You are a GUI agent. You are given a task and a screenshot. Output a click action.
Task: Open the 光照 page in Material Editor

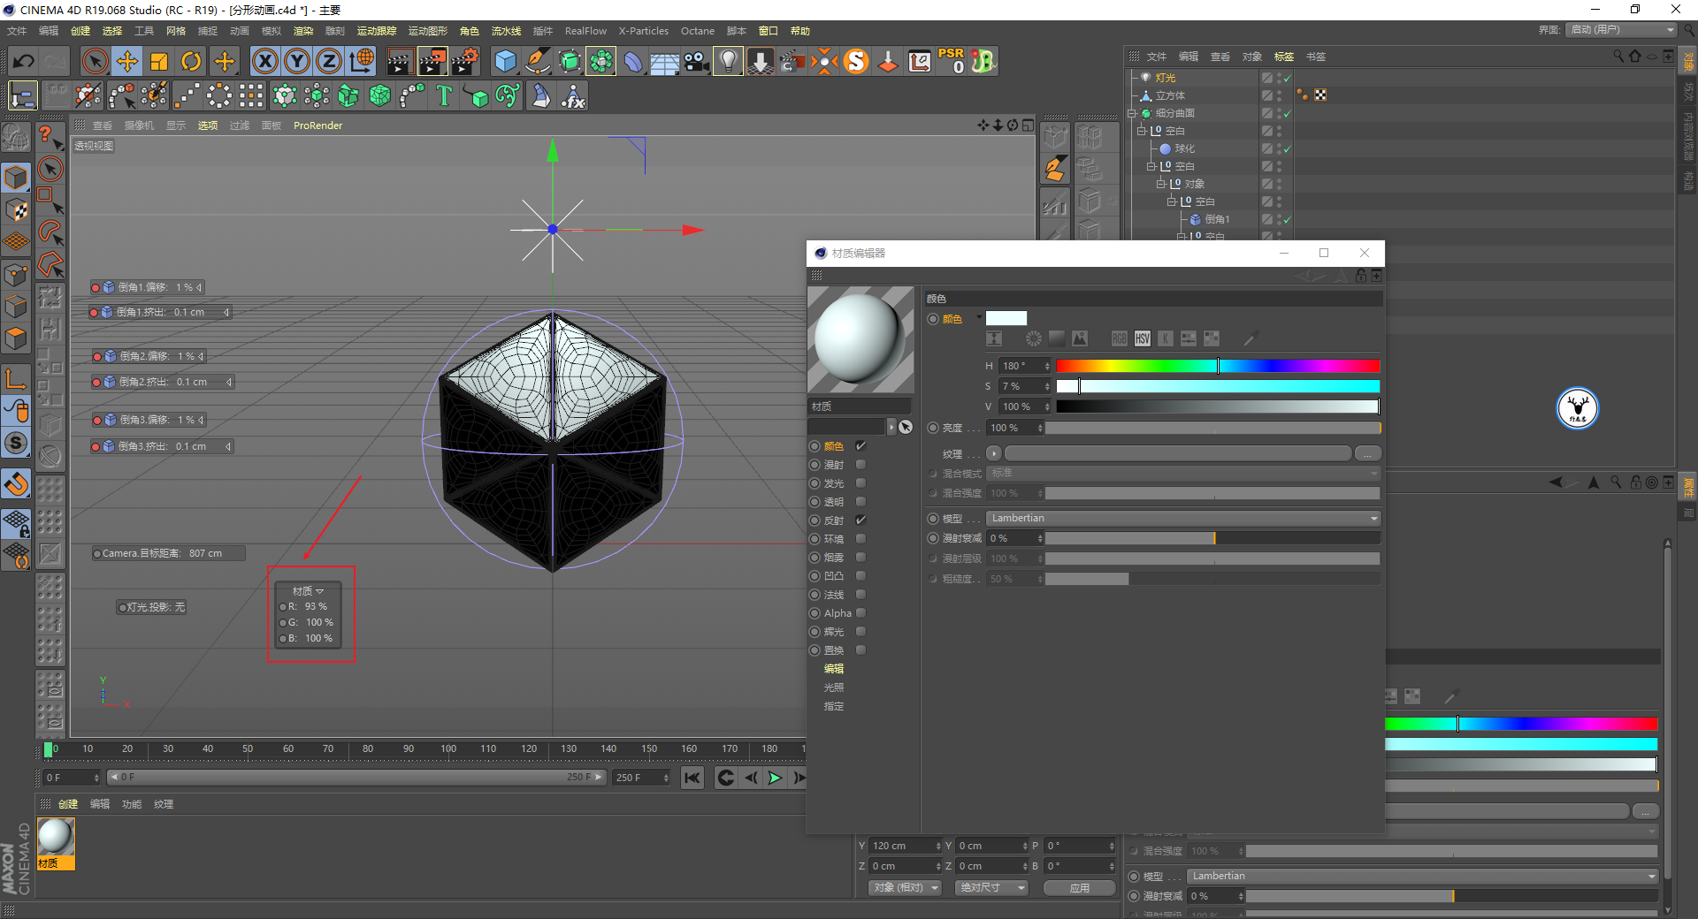834,687
